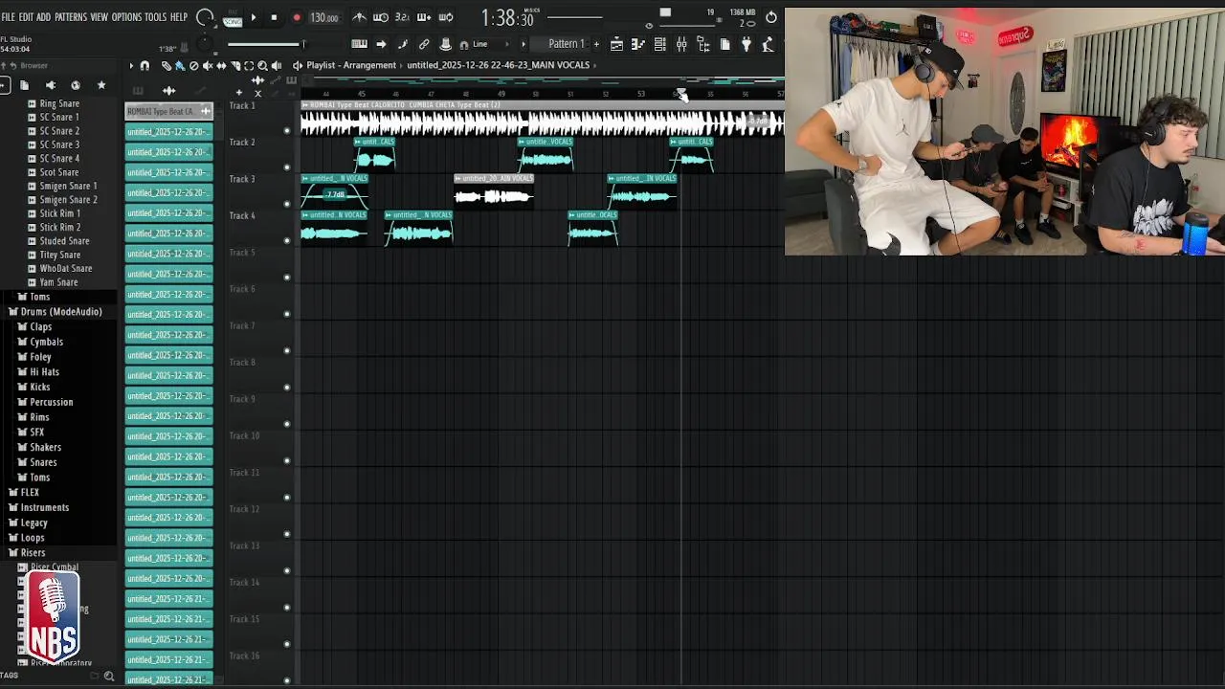Toggle wait for input to start playing
The image size is (1225, 689).
[x=380, y=17]
